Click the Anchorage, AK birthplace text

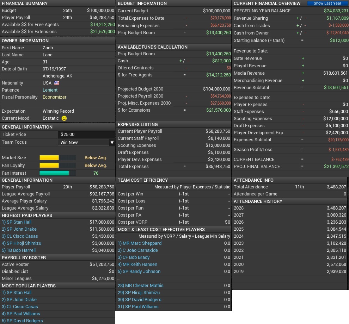click(x=57, y=76)
